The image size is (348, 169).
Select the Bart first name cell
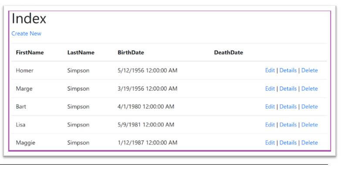pos(21,107)
